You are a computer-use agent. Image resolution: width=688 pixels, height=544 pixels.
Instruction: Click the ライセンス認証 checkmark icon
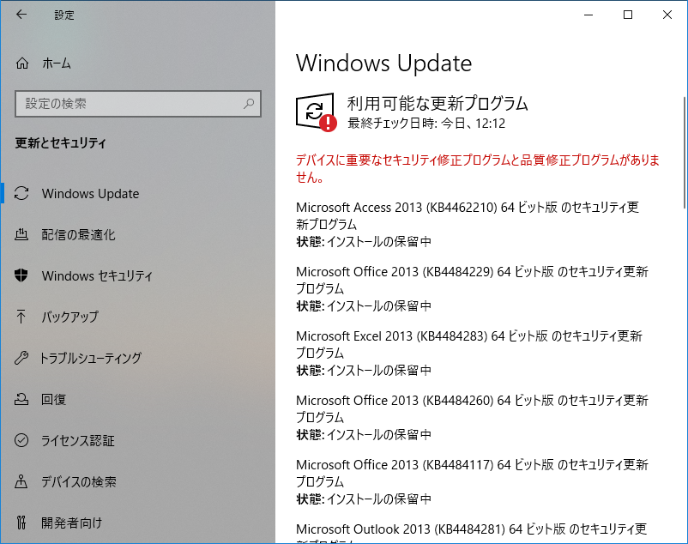21,440
